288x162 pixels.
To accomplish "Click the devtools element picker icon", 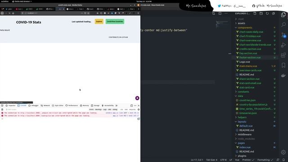I will click(2, 106).
